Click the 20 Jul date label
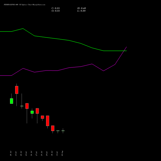 11,153
